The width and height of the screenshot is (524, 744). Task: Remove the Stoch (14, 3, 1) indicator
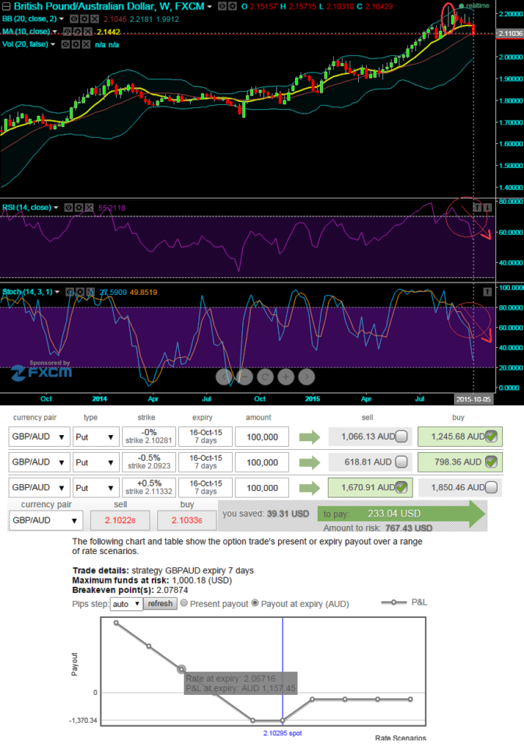click(x=90, y=292)
